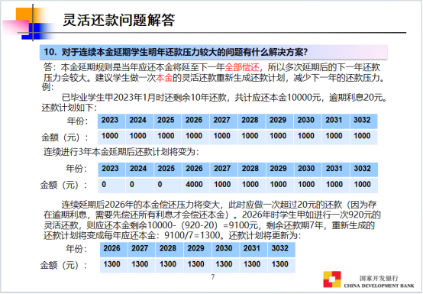Click the red text 全部偿还

242,67
